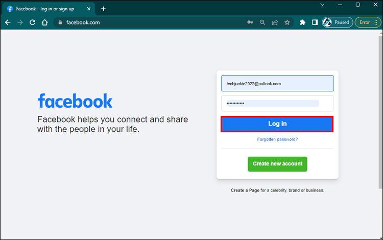The height and width of the screenshot is (240, 383).
Task: Click the page vertical scrollbar
Action: [x=380, y=112]
